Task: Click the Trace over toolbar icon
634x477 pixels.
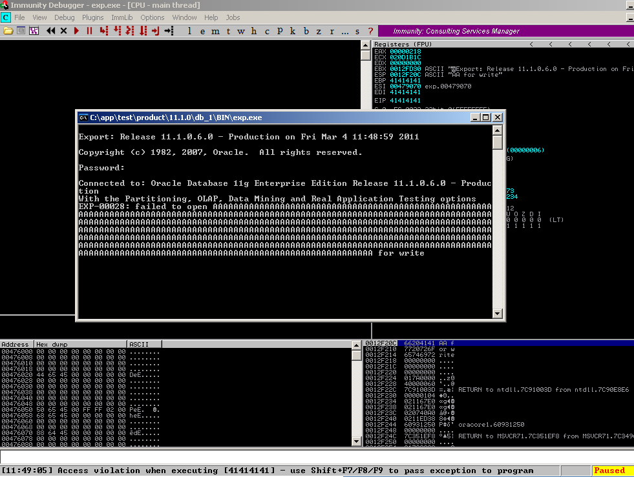Action: [x=143, y=31]
